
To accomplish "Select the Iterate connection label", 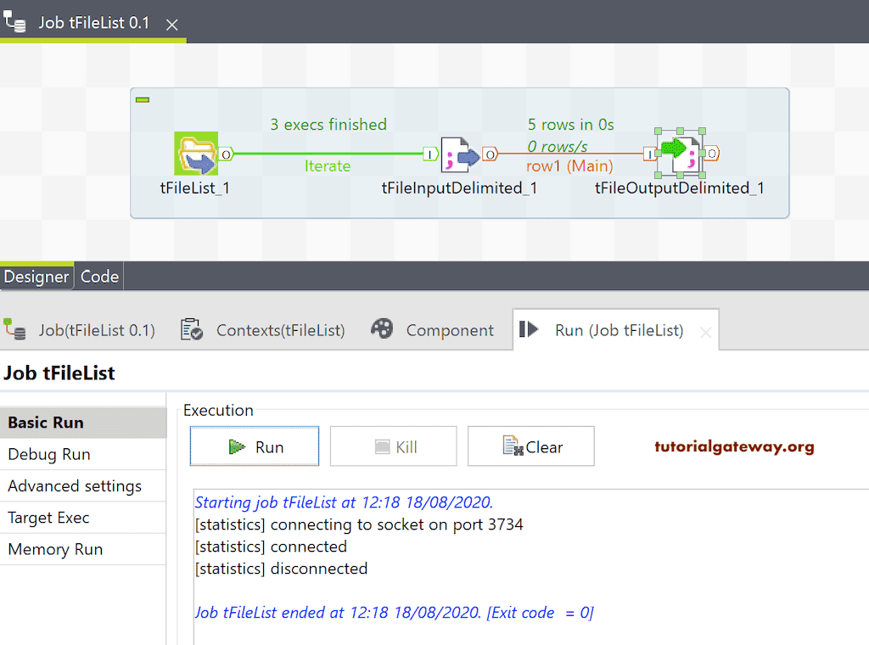I will (328, 166).
